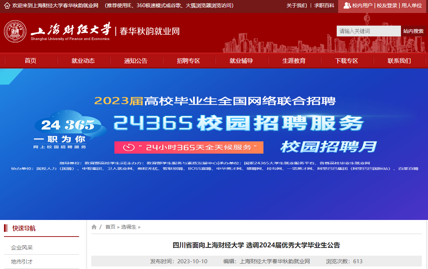This screenshot has height=269, width=428.
Task: Click the 求职百科 top link
Action: coord(324,5)
